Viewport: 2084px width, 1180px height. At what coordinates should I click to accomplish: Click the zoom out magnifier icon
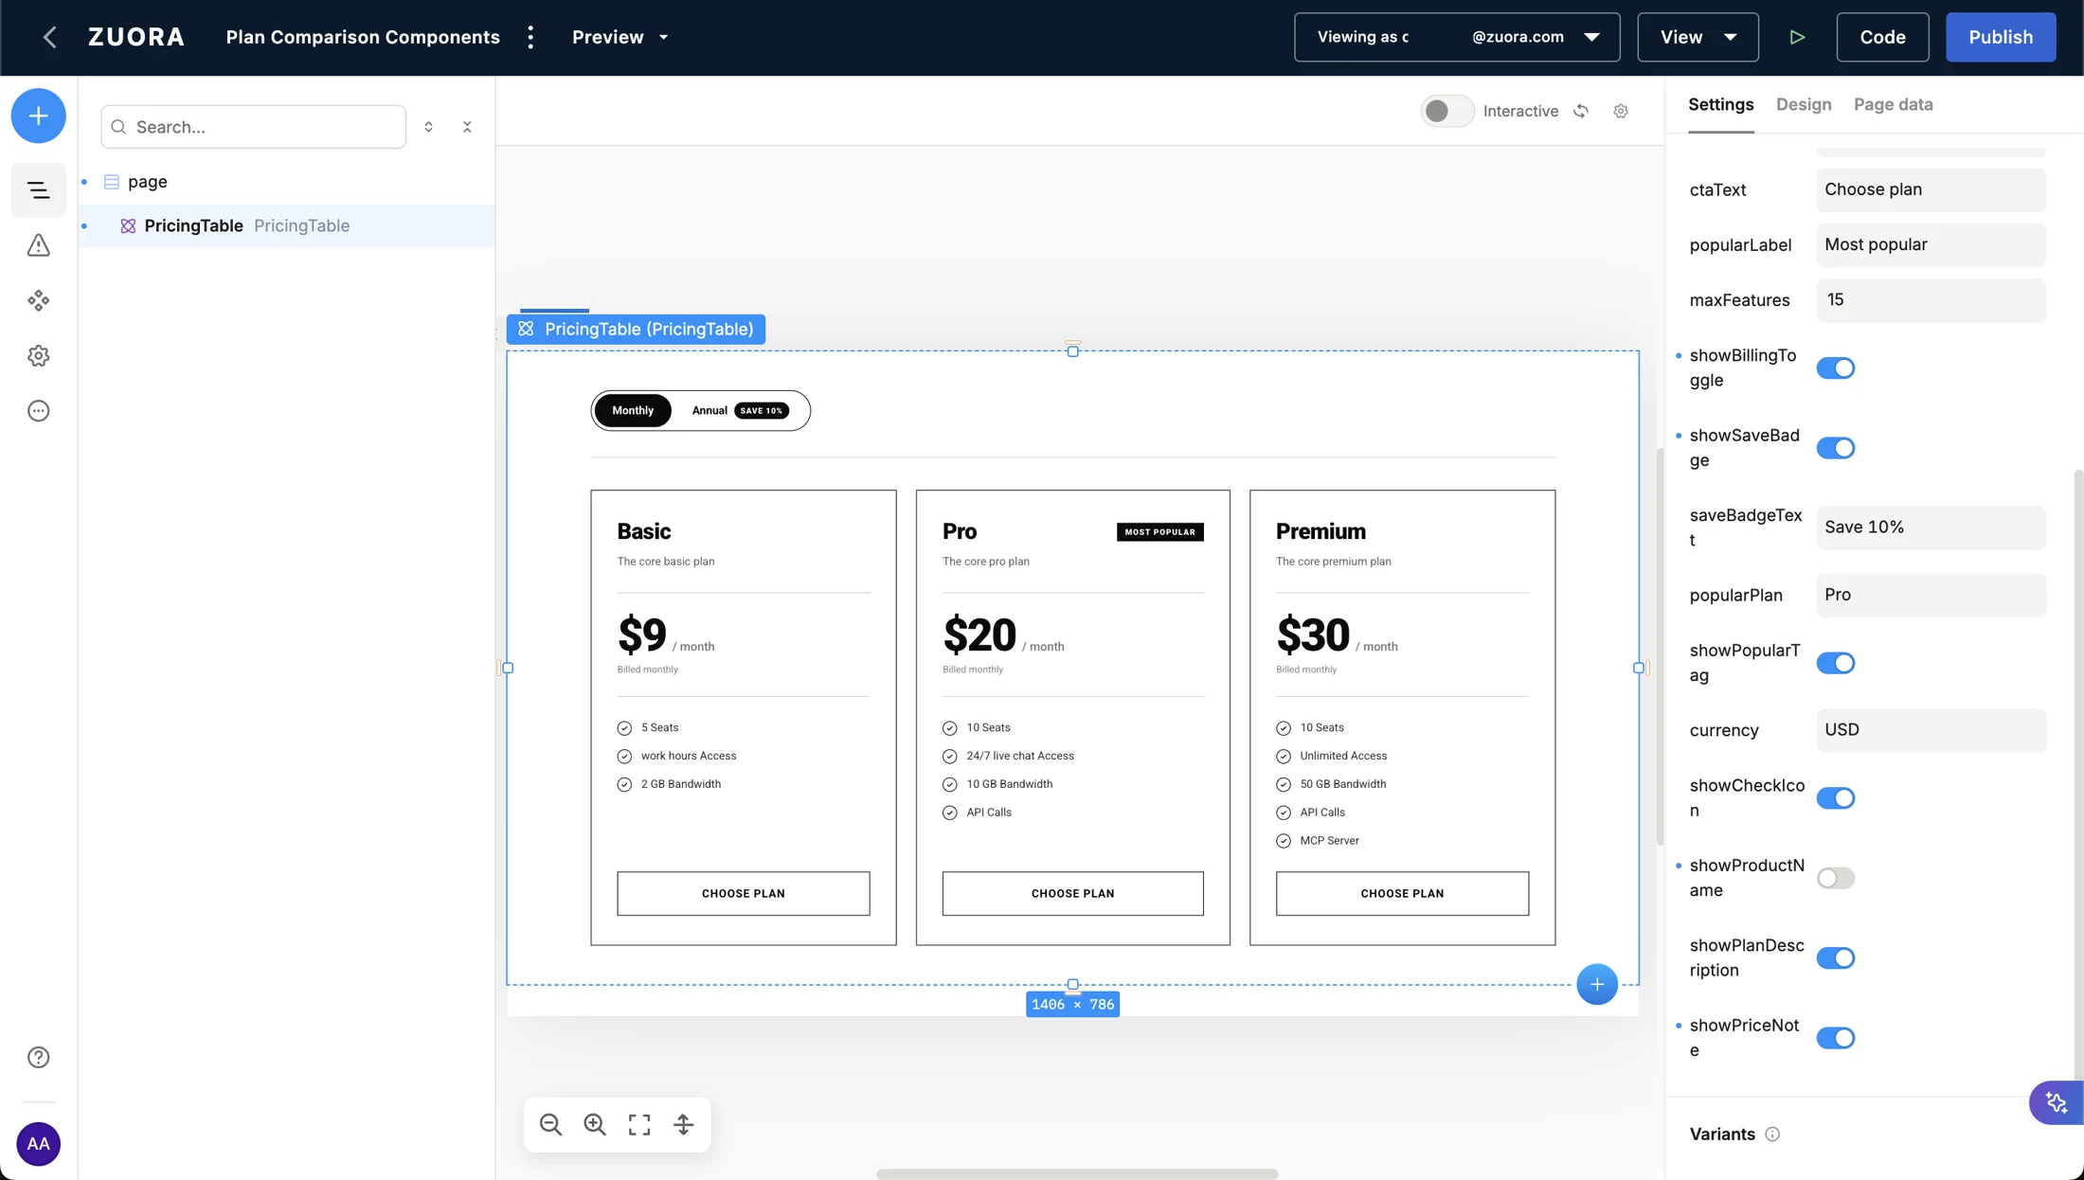tap(550, 1124)
